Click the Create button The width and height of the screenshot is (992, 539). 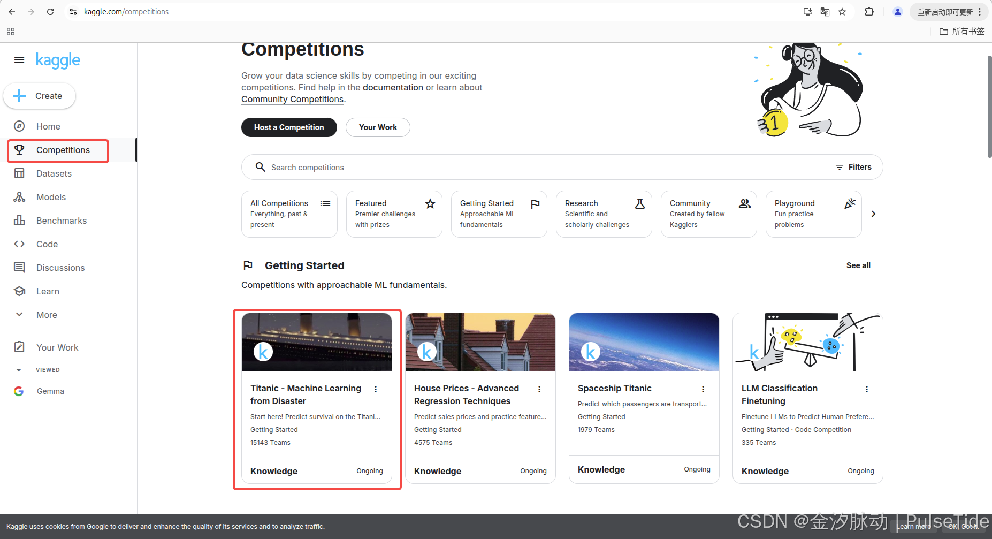pyautogui.click(x=40, y=96)
